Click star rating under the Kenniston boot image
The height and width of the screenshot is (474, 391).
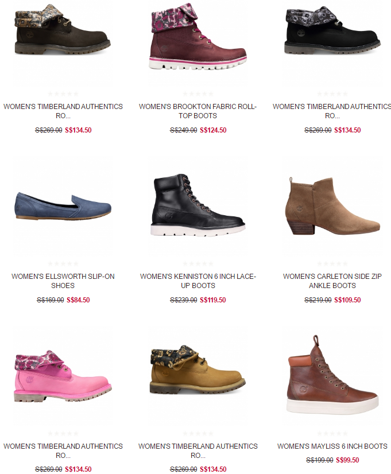pos(198,263)
